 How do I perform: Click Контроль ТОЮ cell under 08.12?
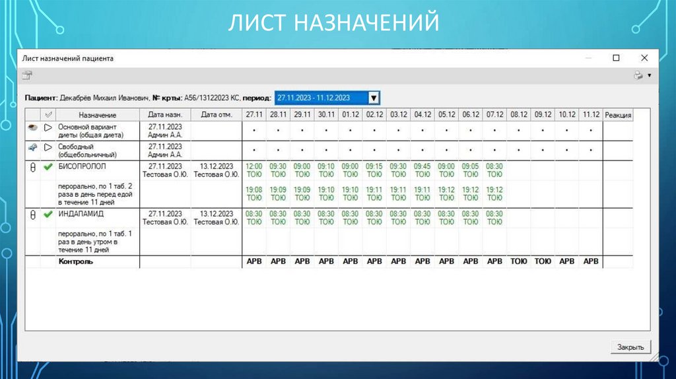519,261
